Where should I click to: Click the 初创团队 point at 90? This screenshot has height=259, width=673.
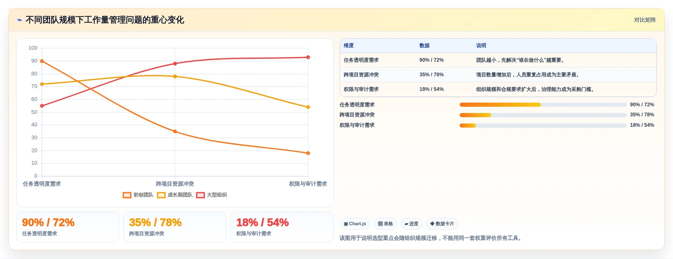pos(42,61)
